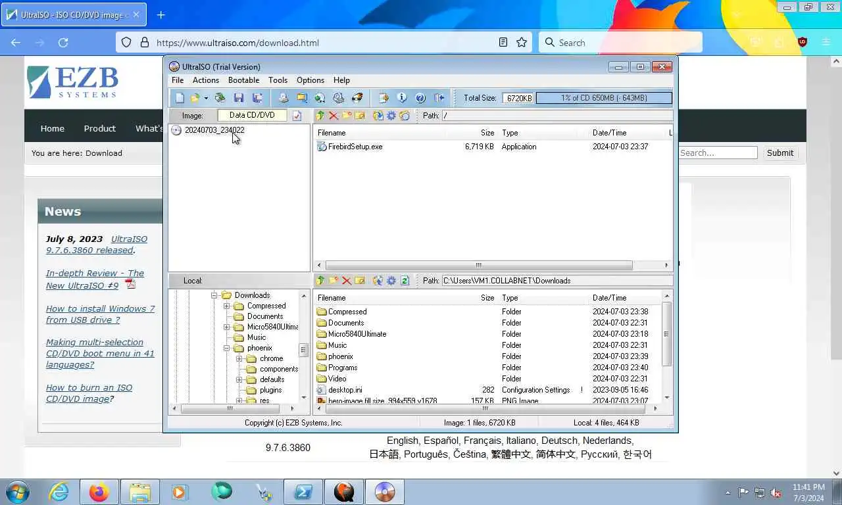
Task: Expand the res subfolder in tree
Action: pyautogui.click(x=239, y=400)
